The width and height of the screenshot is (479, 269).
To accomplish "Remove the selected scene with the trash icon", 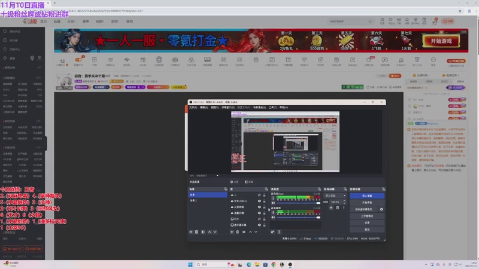I will (x=197, y=232).
